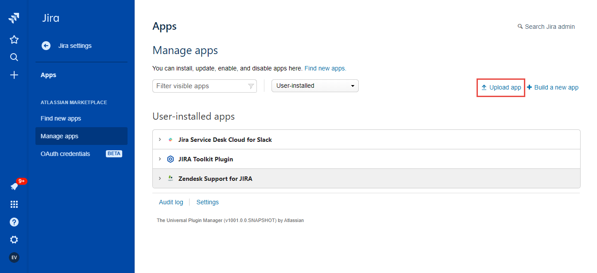This screenshot has width=597, height=273.
Task: Expand the JIRA Toolkit Plugin row
Action: click(160, 159)
